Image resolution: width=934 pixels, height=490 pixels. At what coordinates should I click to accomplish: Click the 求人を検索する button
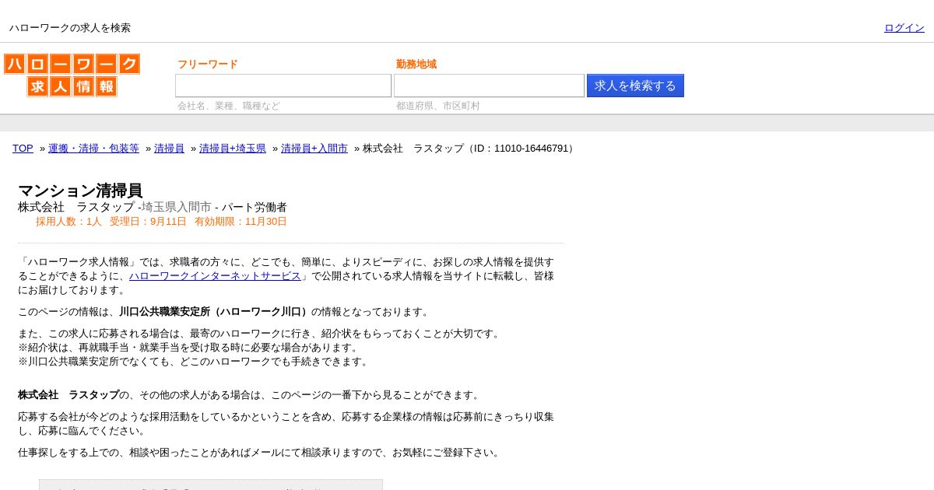click(x=635, y=86)
